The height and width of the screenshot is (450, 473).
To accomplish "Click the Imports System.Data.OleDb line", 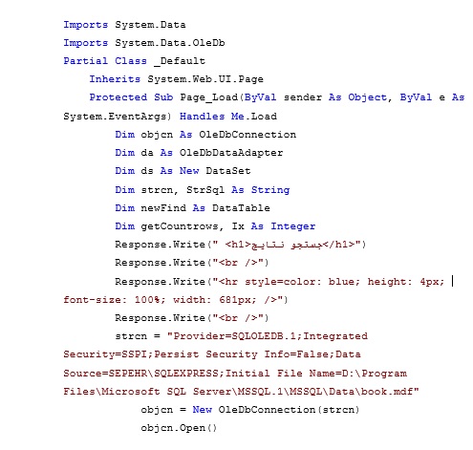I will click(144, 43).
